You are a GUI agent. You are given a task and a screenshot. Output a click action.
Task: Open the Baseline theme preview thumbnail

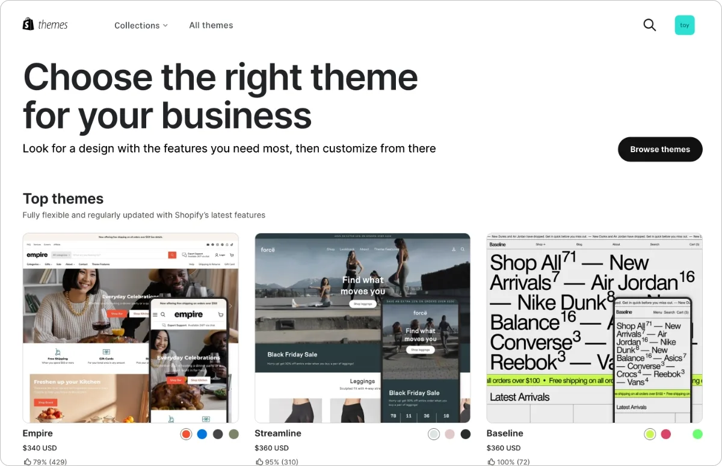[594, 328]
